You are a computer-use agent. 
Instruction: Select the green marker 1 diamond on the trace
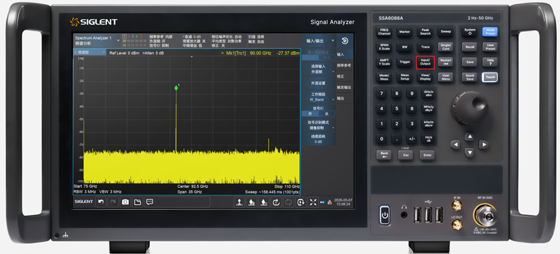176,88
